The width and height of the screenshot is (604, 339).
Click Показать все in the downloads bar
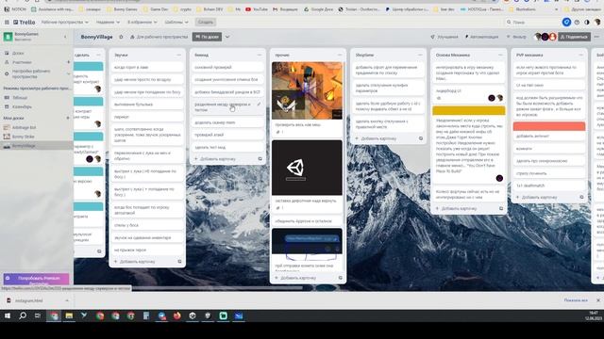tap(576, 300)
